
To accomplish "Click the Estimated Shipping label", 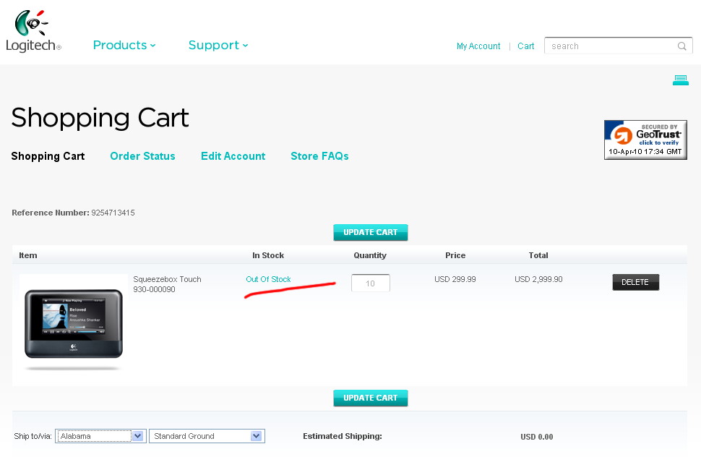I will (343, 436).
